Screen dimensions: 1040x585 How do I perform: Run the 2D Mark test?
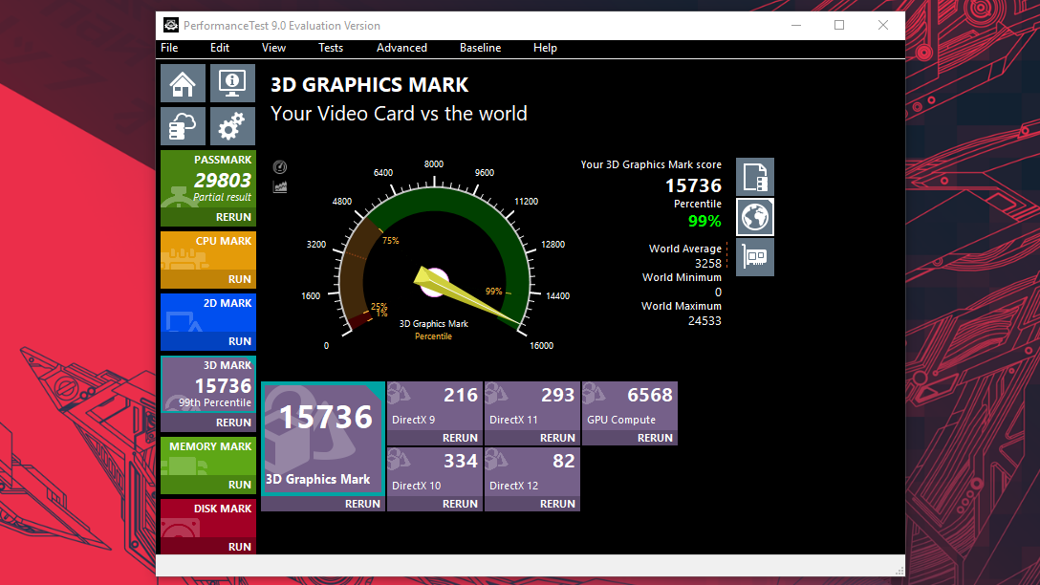(x=208, y=341)
